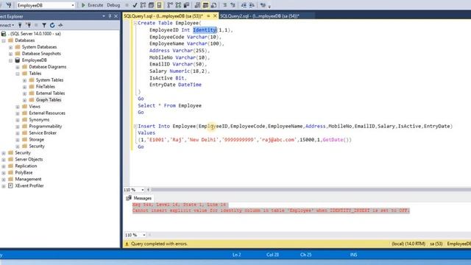Expand the System Tables node
Screen dimensions: 471x265
click(x=24, y=80)
